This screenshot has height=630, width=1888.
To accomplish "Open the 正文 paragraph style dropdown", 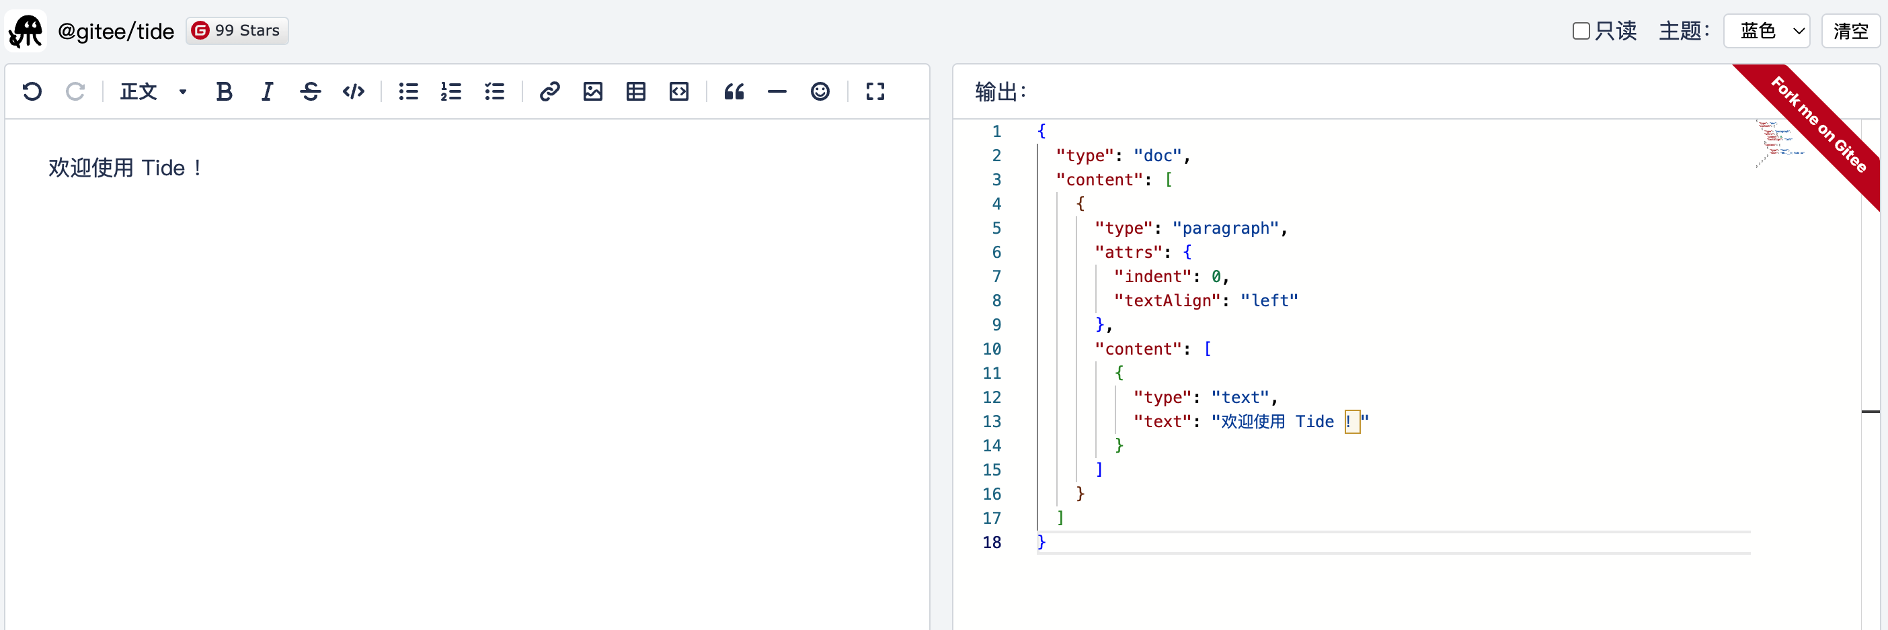I will (x=153, y=91).
